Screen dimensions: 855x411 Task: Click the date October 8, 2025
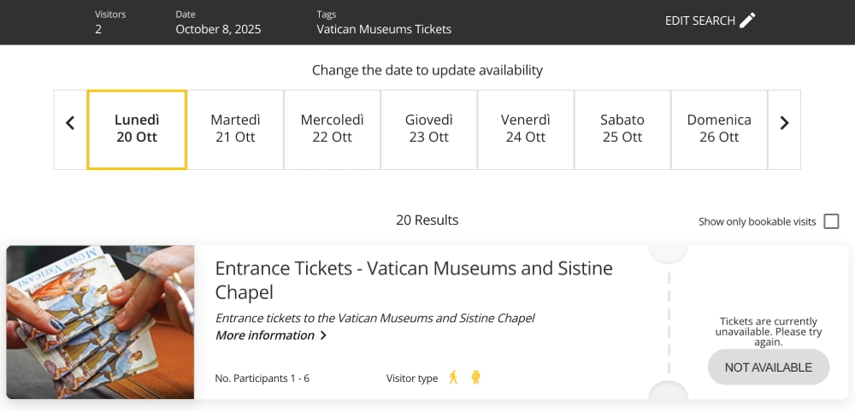[218, 29]
